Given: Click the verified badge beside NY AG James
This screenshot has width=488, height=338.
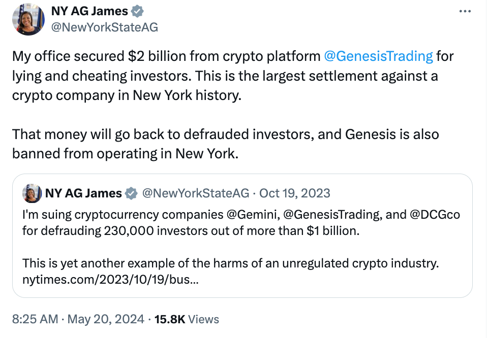Looking at the screenshot, I should (x=137, y=11).
